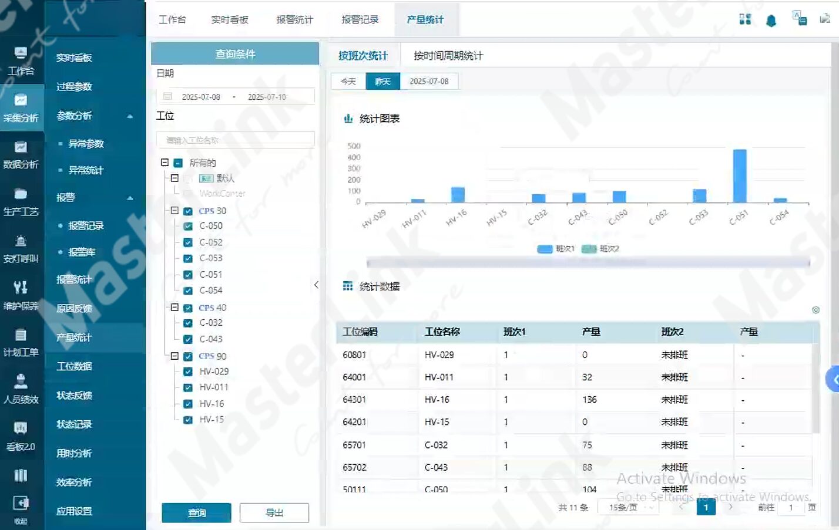Open the 数据分析 sidebar icon
The image size is (839, 530).
(21, 147)
